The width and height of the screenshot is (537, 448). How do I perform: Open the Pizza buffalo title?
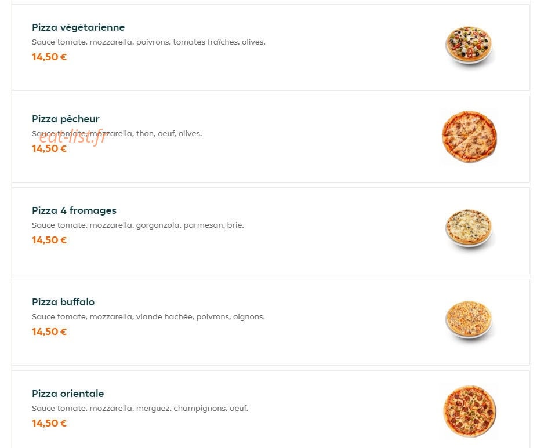[x=63, y=302]
